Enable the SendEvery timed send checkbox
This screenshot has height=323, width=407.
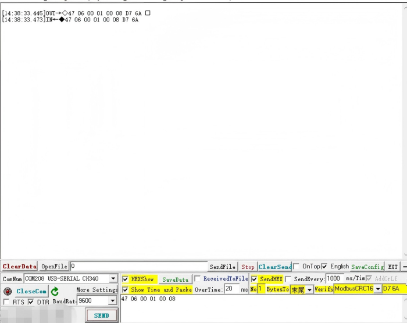click(288, 279)
